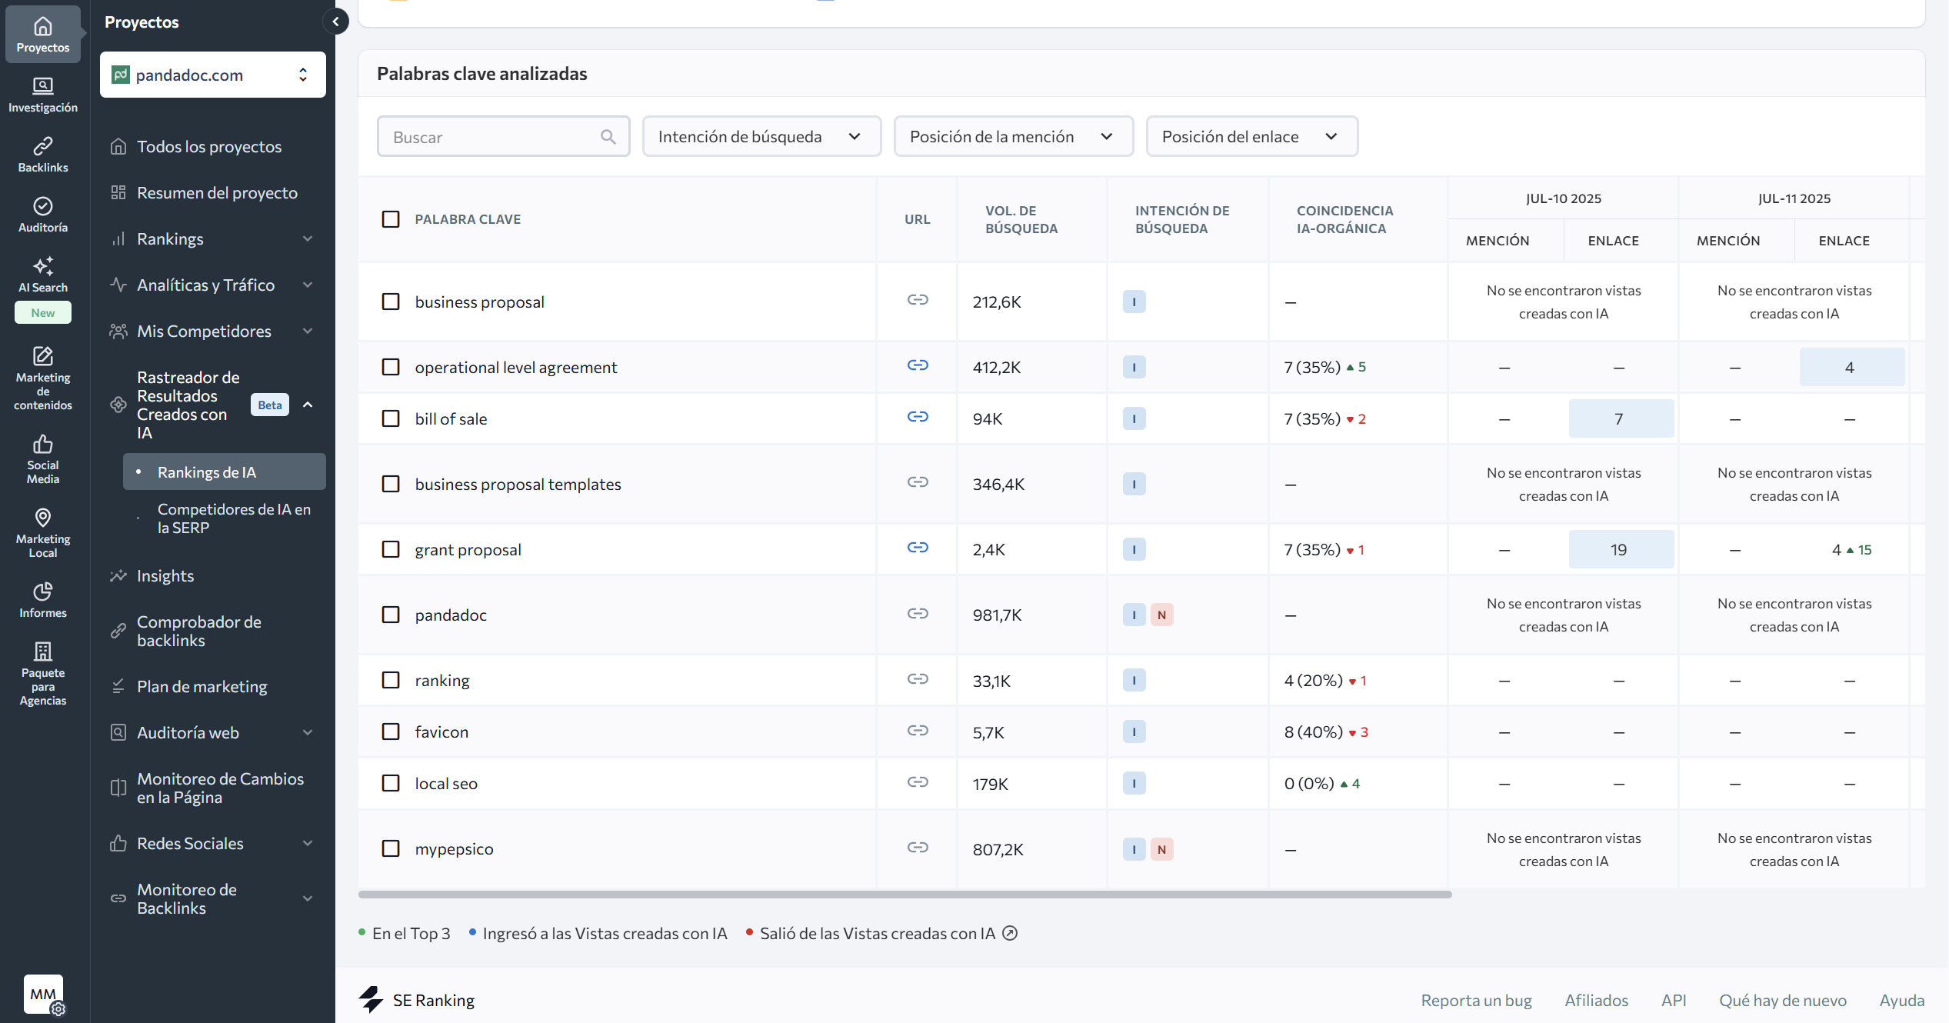Click the highlighted 4 enlace cell for operational

1851,367
